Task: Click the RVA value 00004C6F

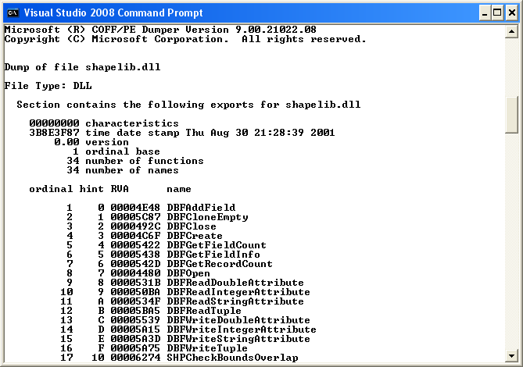Action: point(135,236)
